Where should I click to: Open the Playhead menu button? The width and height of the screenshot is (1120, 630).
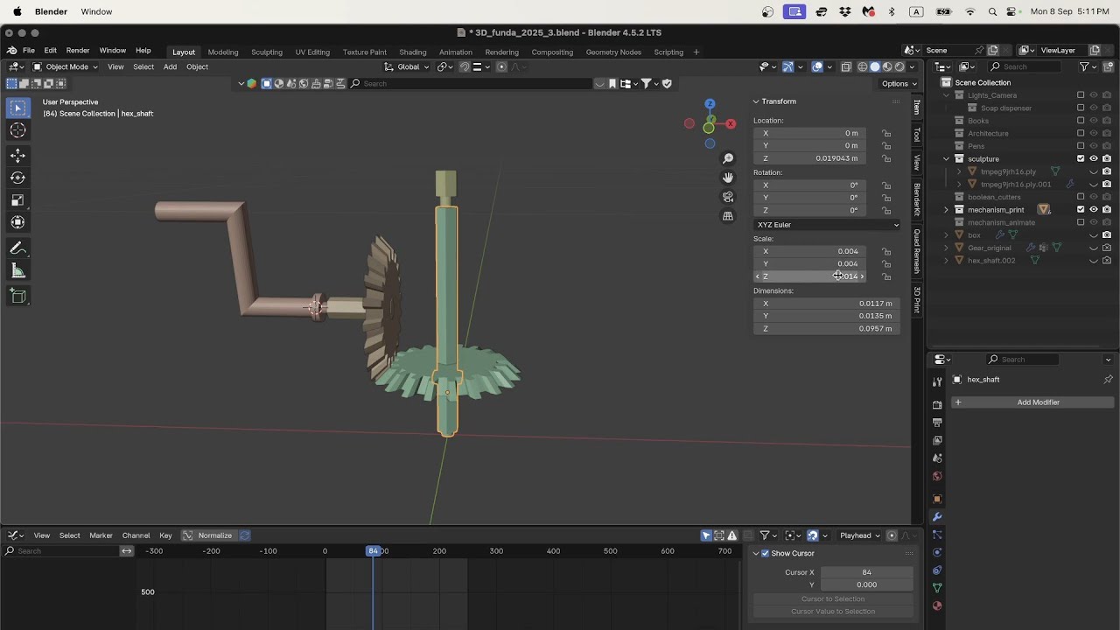[858, 535]
